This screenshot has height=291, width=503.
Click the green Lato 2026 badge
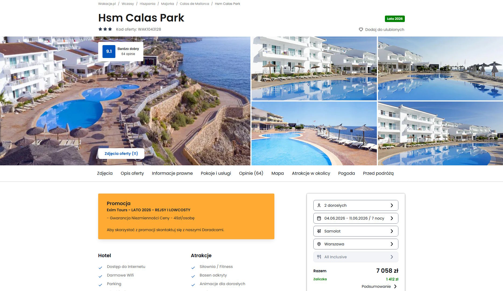395,19
